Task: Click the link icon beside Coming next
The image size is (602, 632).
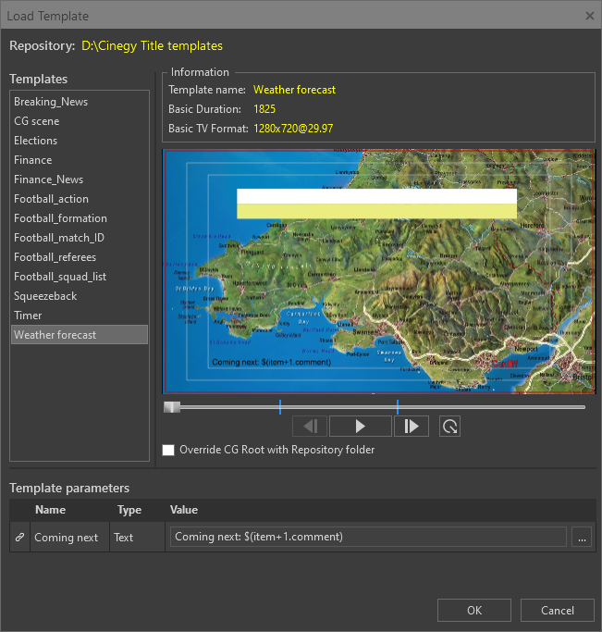Action: (x=19, y=538)
